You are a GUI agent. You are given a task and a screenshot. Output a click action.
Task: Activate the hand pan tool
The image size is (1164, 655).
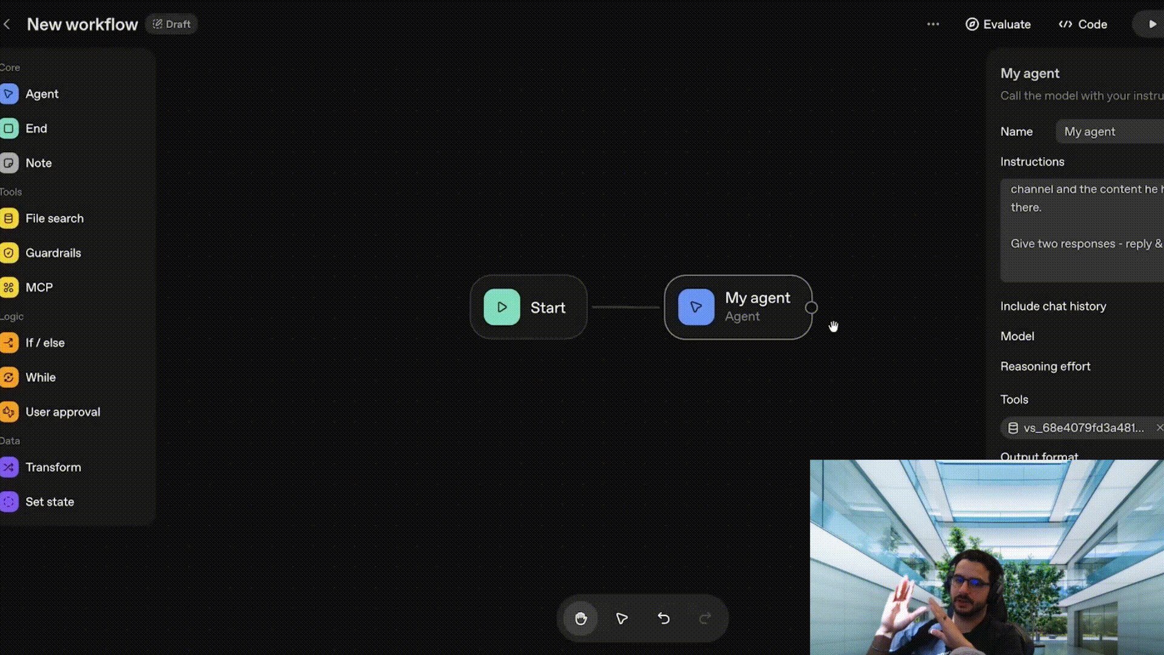click(x=581, y=618)
